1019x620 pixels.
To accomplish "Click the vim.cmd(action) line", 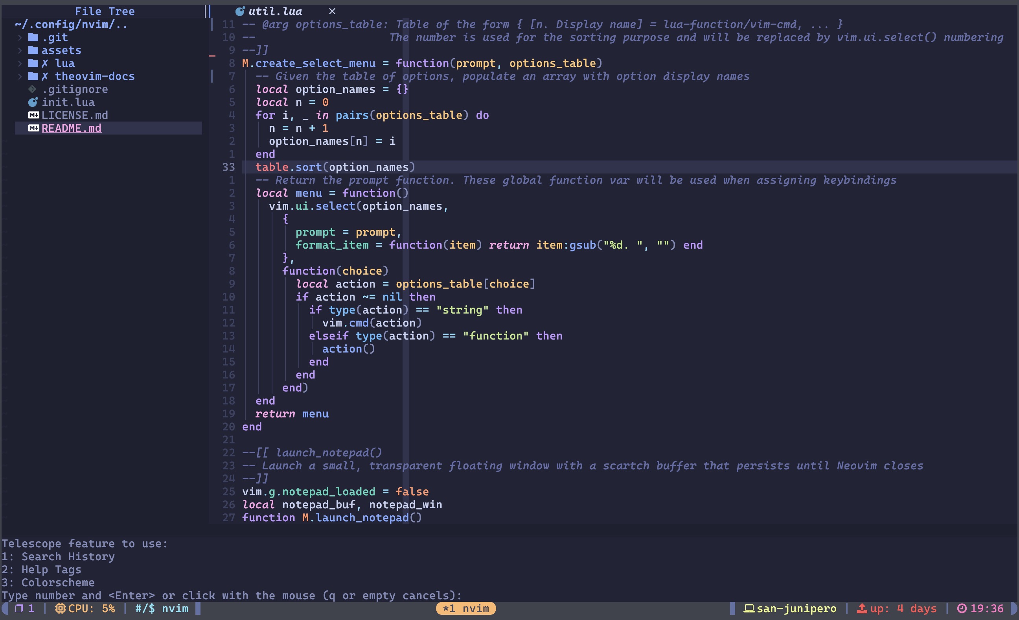I will pyautogui.click(x=372, y=323).
